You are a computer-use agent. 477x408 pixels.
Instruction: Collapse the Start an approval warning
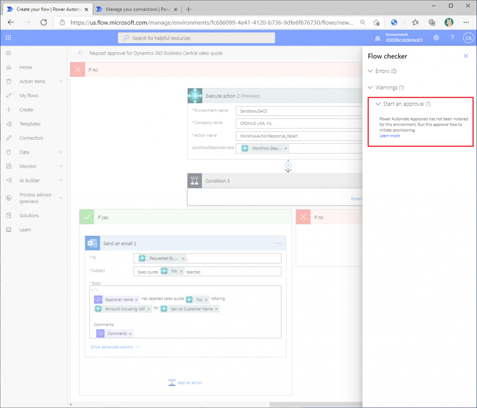[x=378, y=104]
